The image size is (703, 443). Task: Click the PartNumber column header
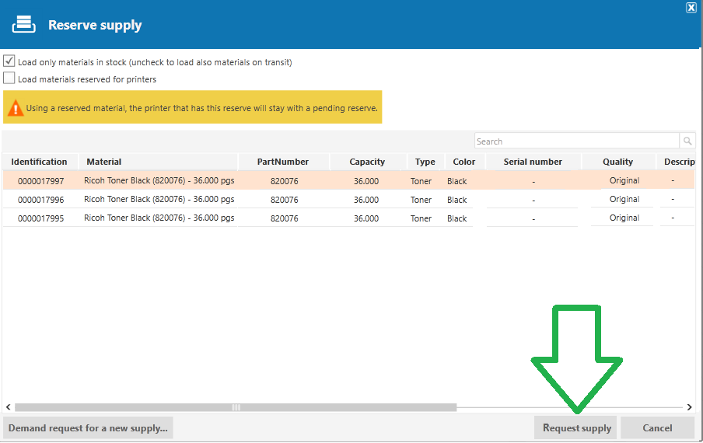(x=283, y=162)
